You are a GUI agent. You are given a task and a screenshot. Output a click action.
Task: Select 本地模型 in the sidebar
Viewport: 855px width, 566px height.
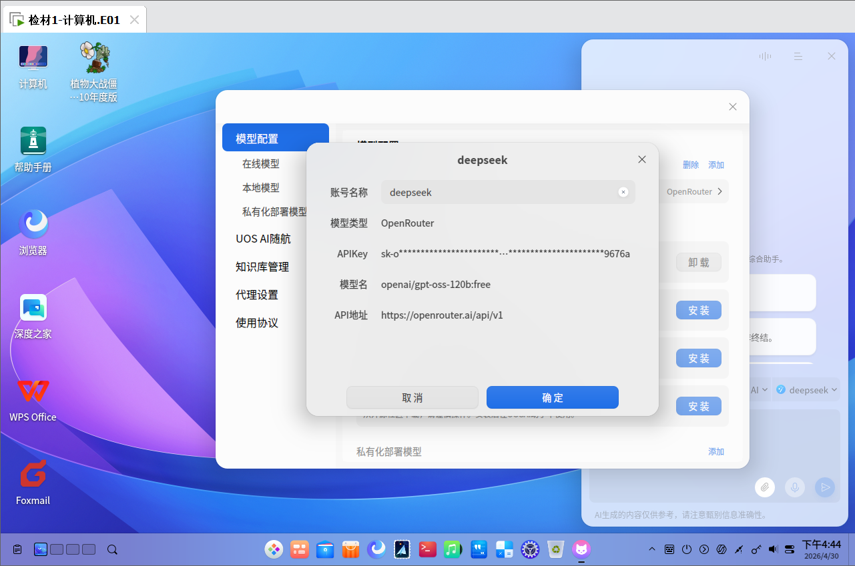click(261, 188)
